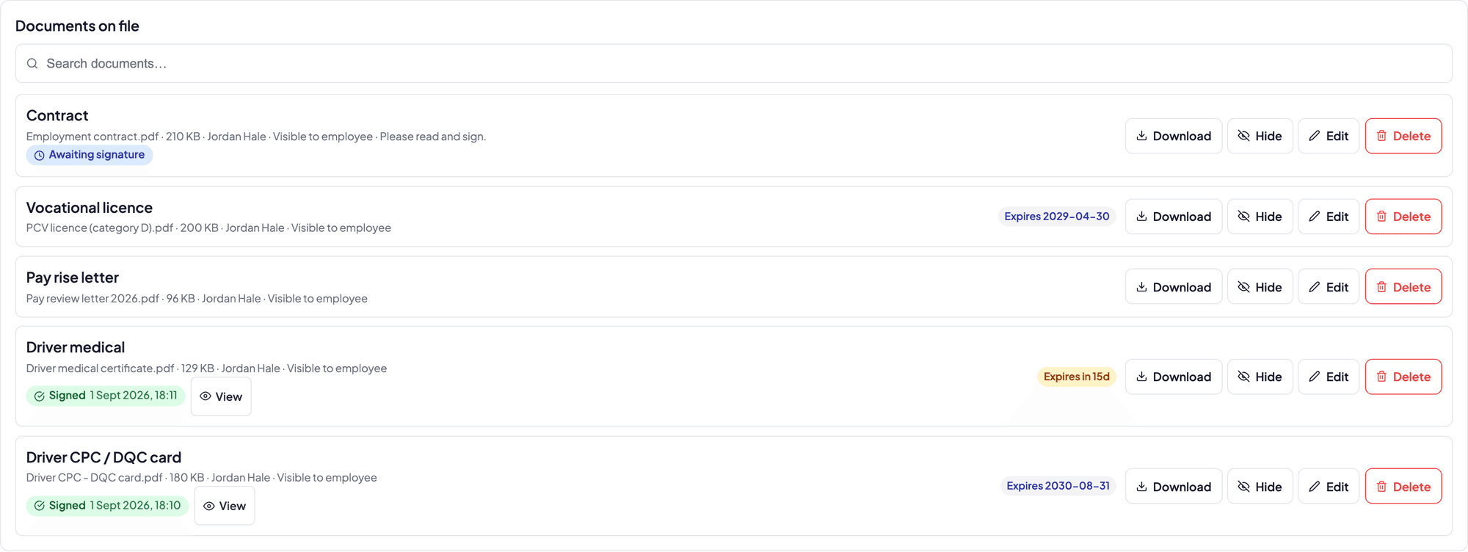The height and width of the screenshot is (552, 1468).
Task: Download the PCV licence file
Action: coord(1174,217)
